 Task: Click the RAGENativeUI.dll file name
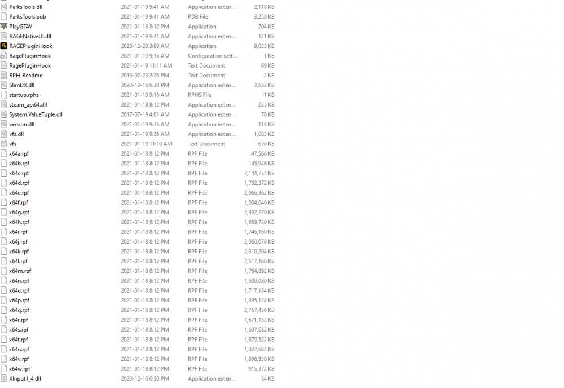pyautogui.click(x=30, y=36)
